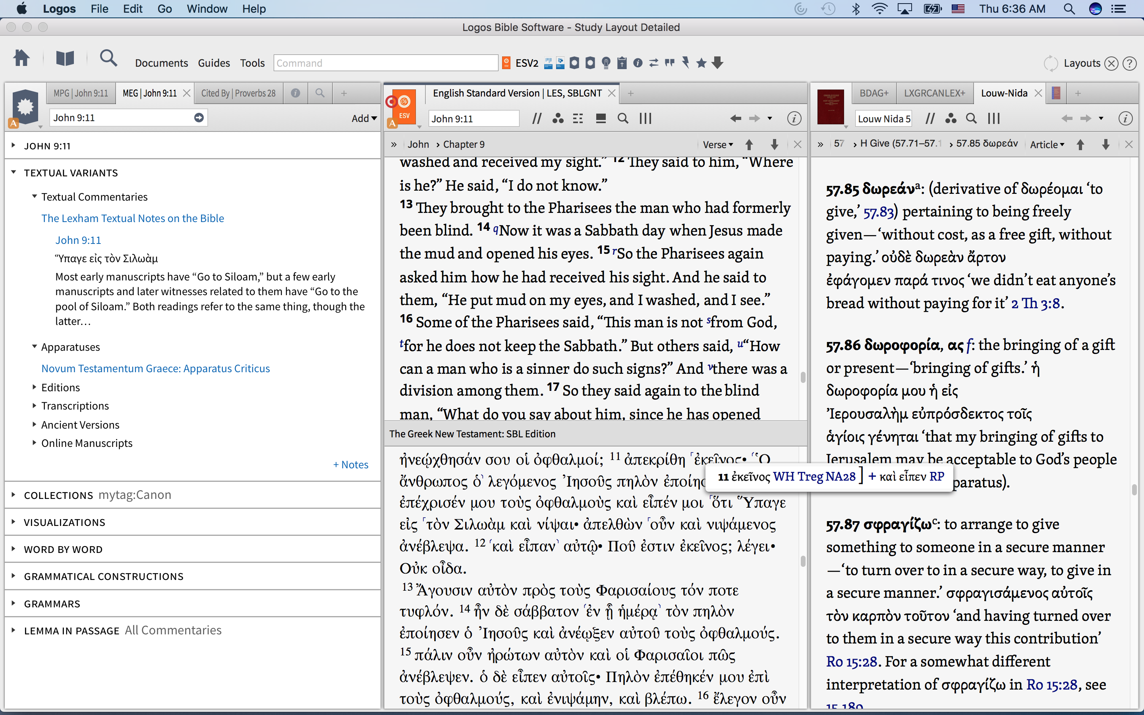This screenshot has height=715, width=1144.
Task: Switch to the BDAG+ tab
Action: coord(873,93)
